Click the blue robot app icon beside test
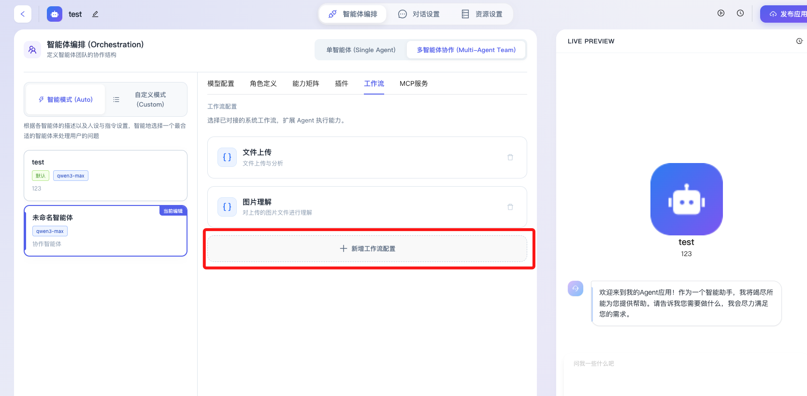The width and height of the screenshot is (807, 396). (x=55, y=14)
